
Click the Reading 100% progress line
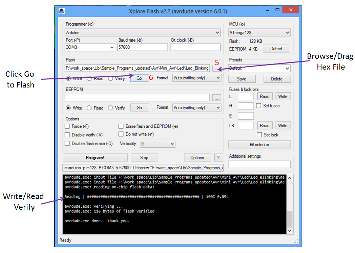click(x=146, y=197)
